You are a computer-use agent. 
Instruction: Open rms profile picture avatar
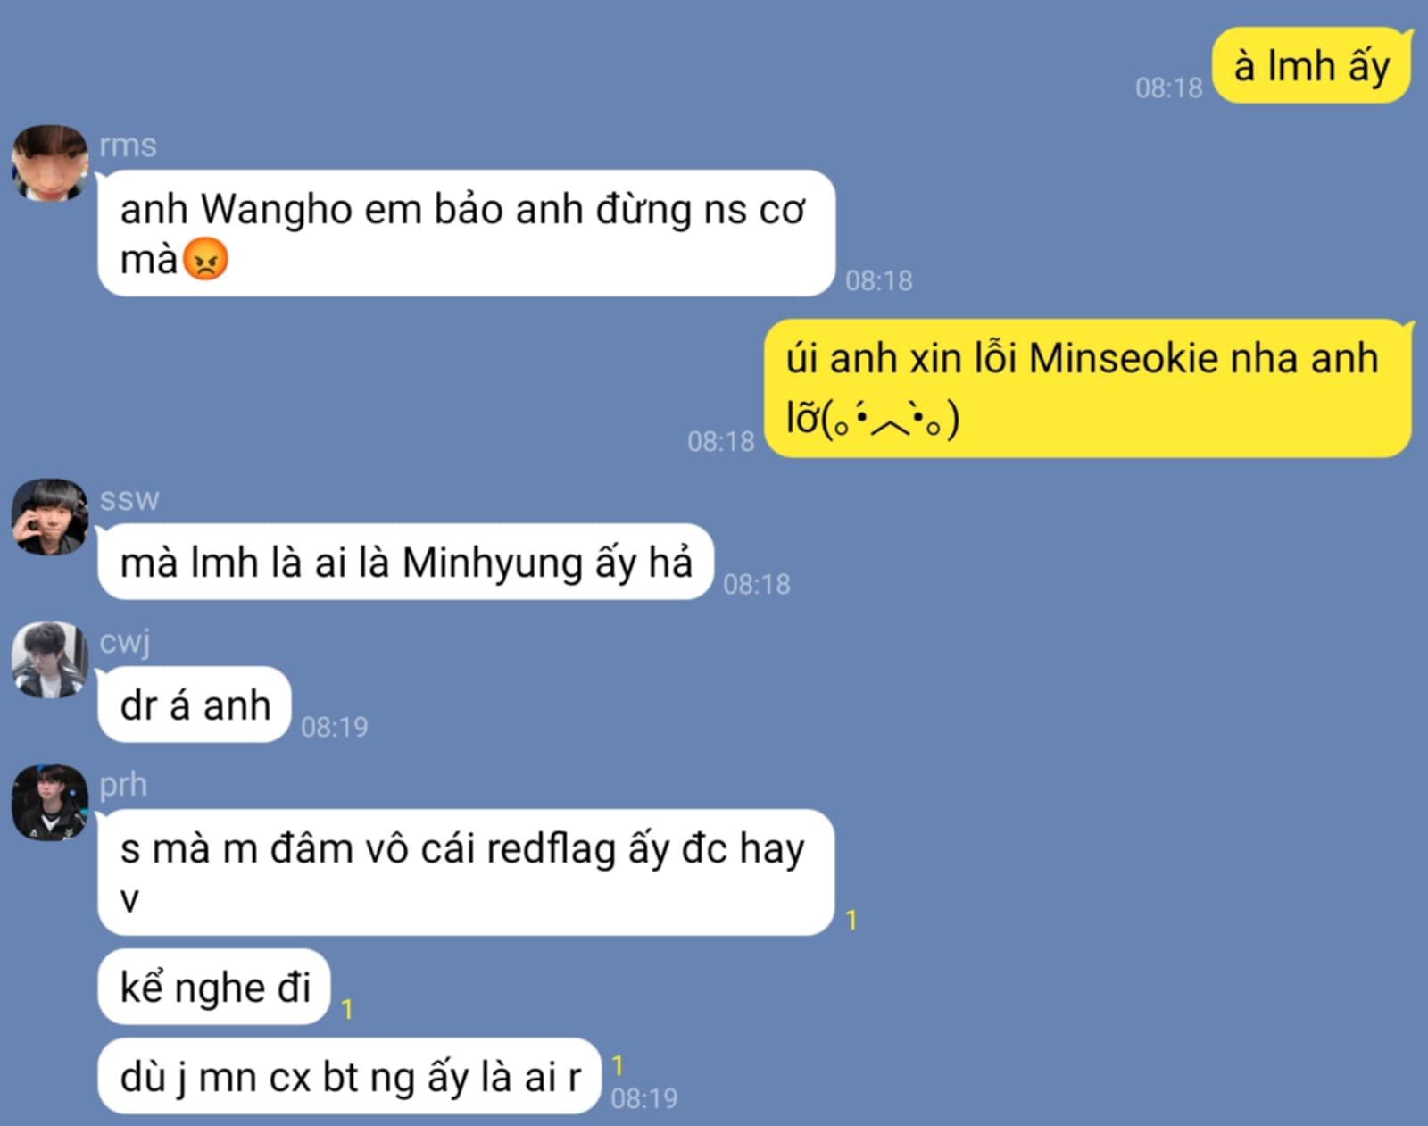pos(50,163)
